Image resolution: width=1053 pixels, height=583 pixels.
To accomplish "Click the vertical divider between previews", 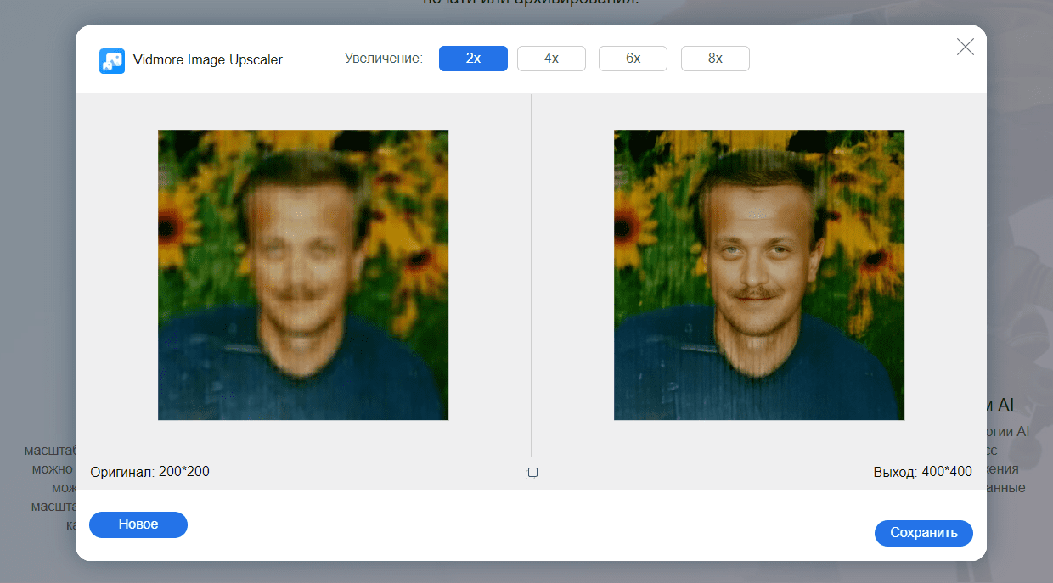I will pos(531,275).
